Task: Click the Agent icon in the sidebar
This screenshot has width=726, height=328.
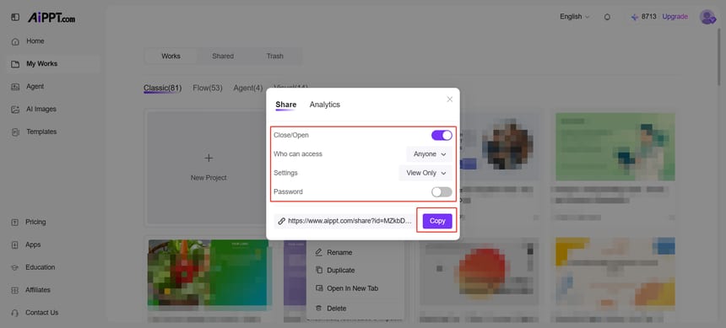Action: (x=15, y=87)
